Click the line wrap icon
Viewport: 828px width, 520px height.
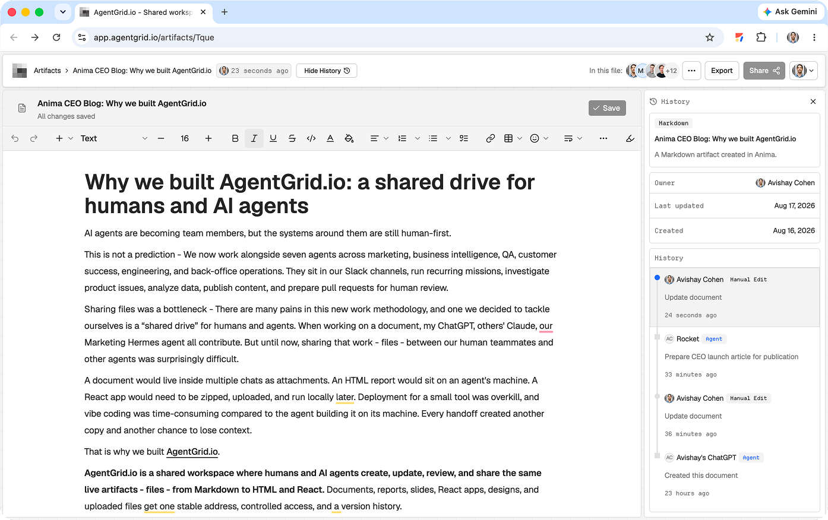pos(568,138)
